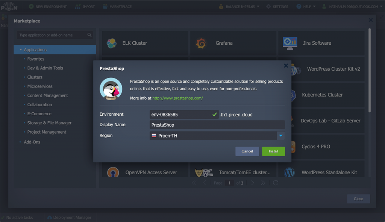Select Collaboration category

39,104
